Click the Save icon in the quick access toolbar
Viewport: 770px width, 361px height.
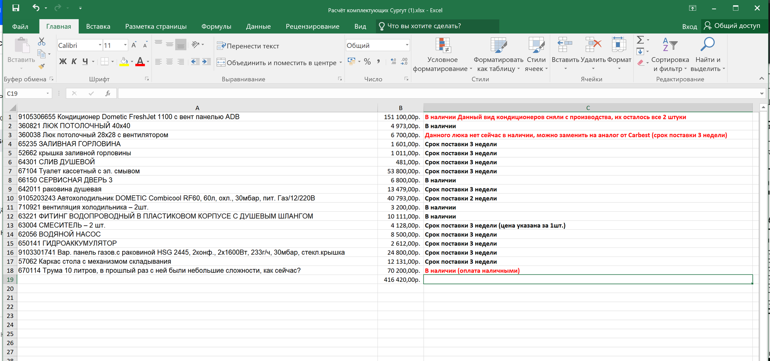point(16,8)
